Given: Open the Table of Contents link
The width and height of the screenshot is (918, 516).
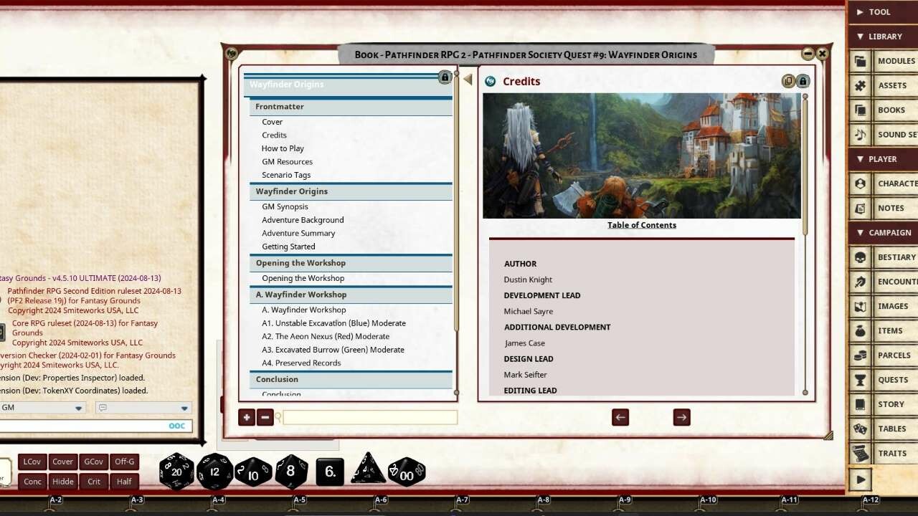Looking at the screenshot, I should (641, 224).
